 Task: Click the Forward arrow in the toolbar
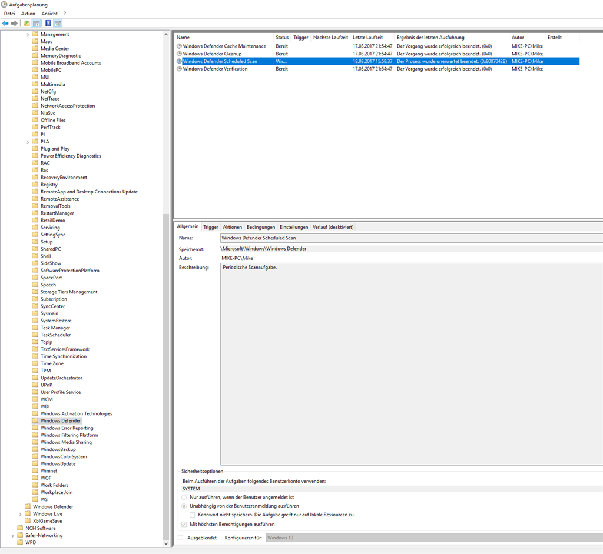click(15, 24)
